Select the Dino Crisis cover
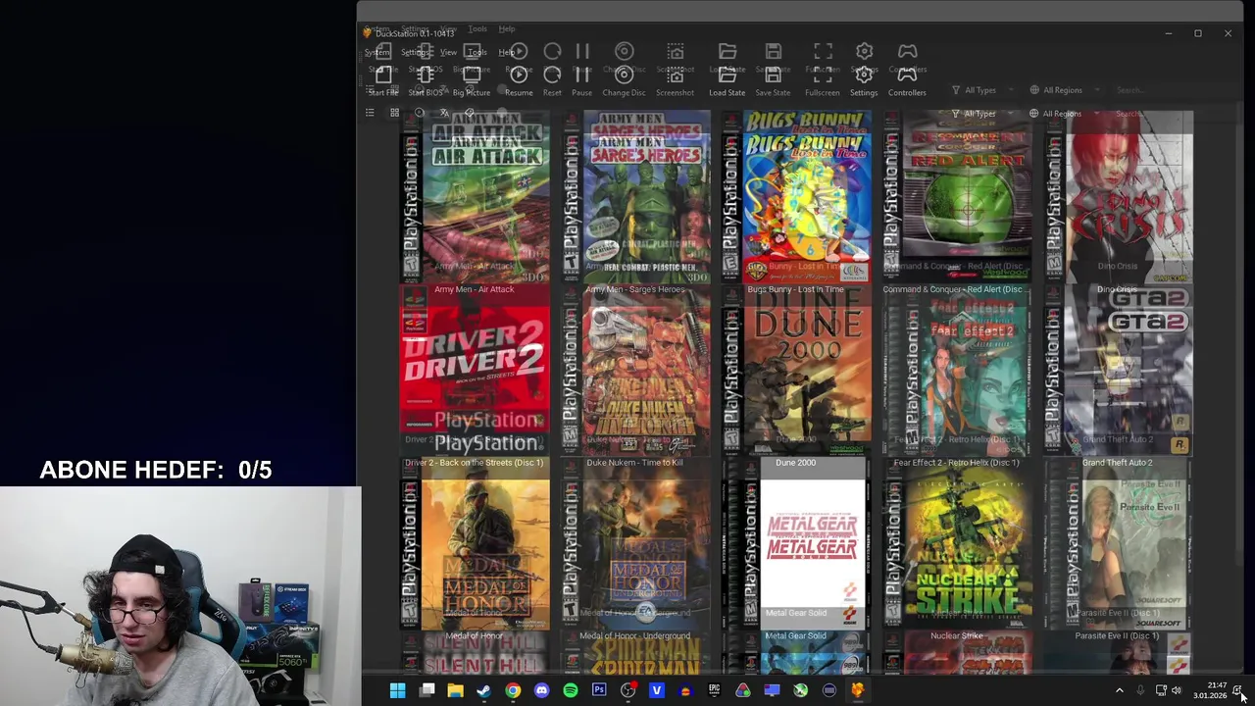 (1118, 209)
